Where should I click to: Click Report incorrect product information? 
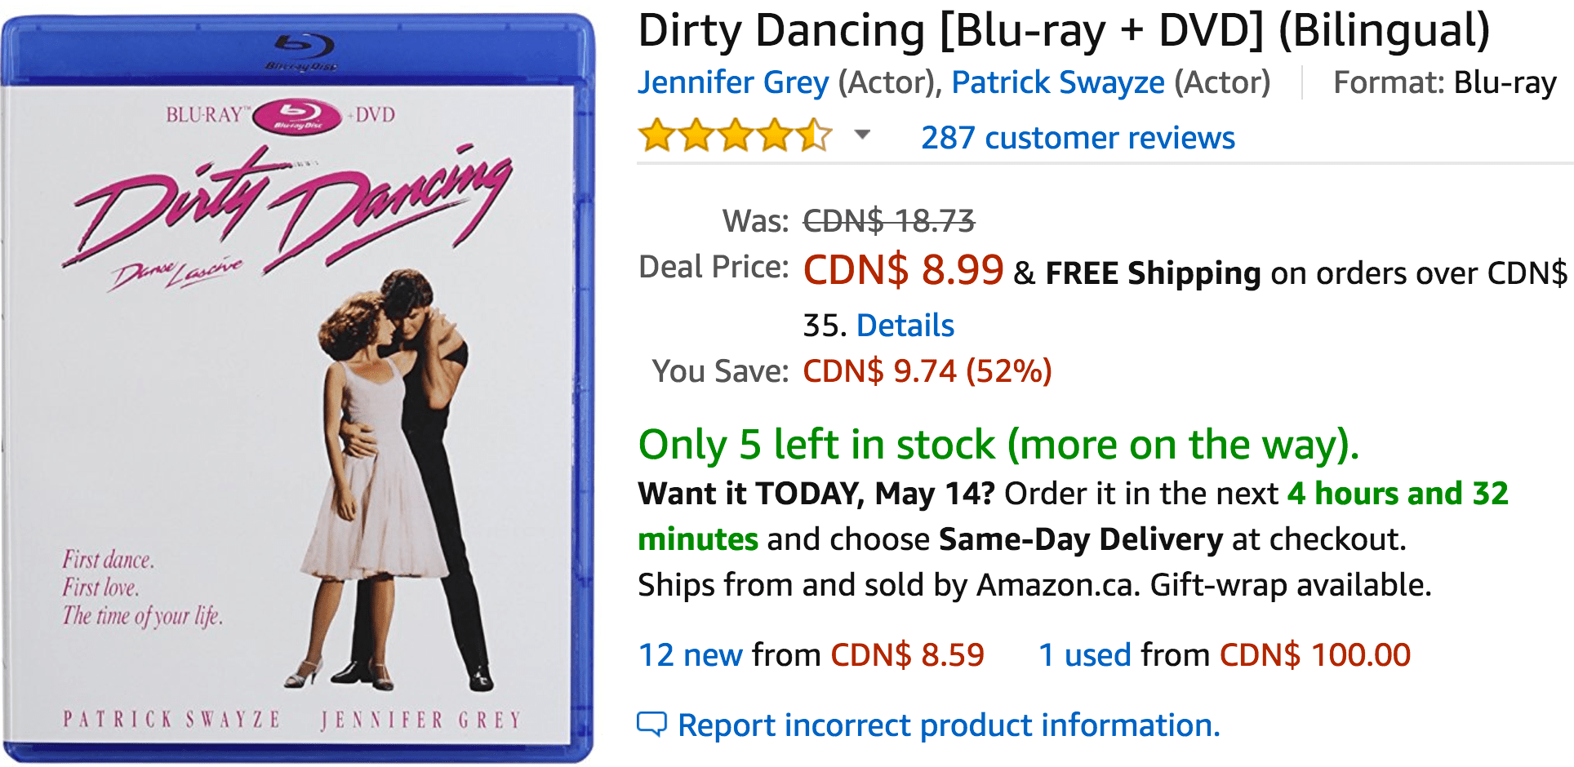coord(949,725)
